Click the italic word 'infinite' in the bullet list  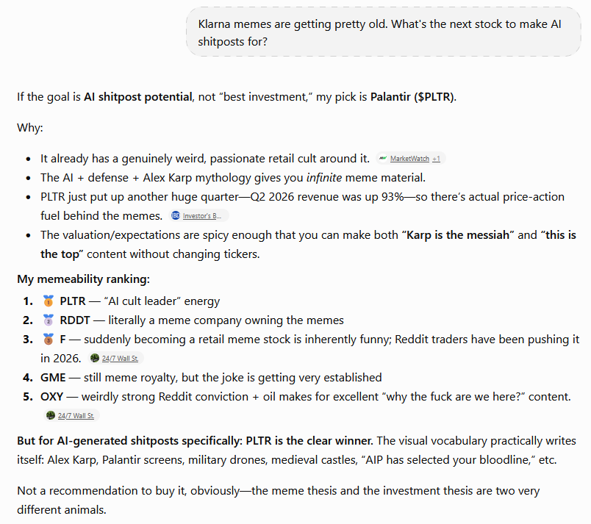tap(323, 177)
